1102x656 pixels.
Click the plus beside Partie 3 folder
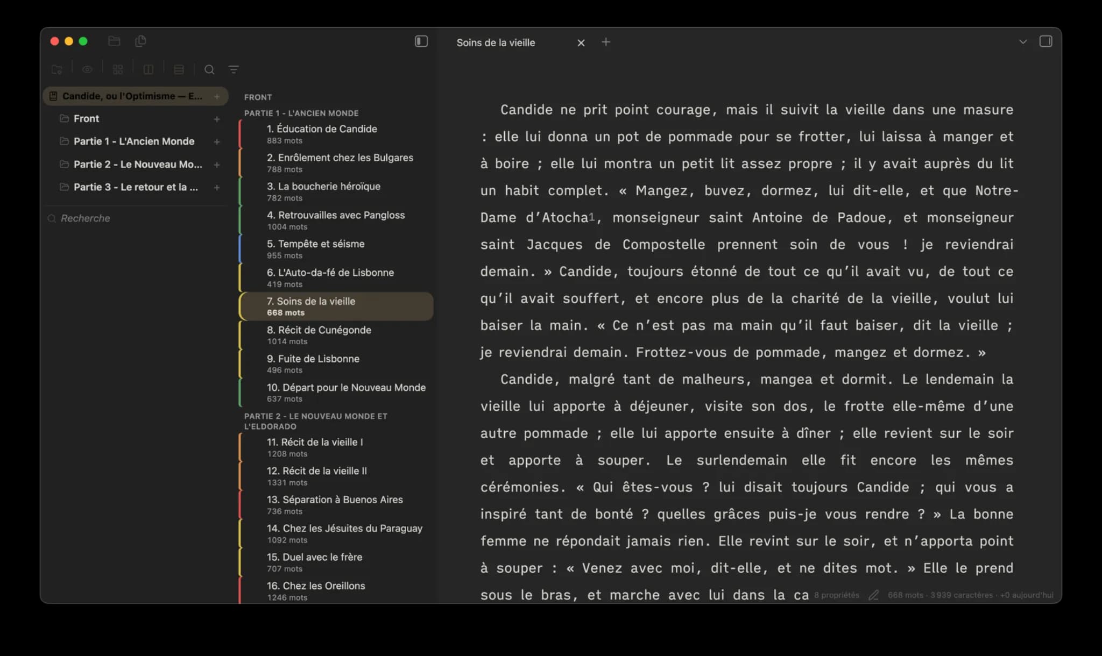click(x=217, y=188)
